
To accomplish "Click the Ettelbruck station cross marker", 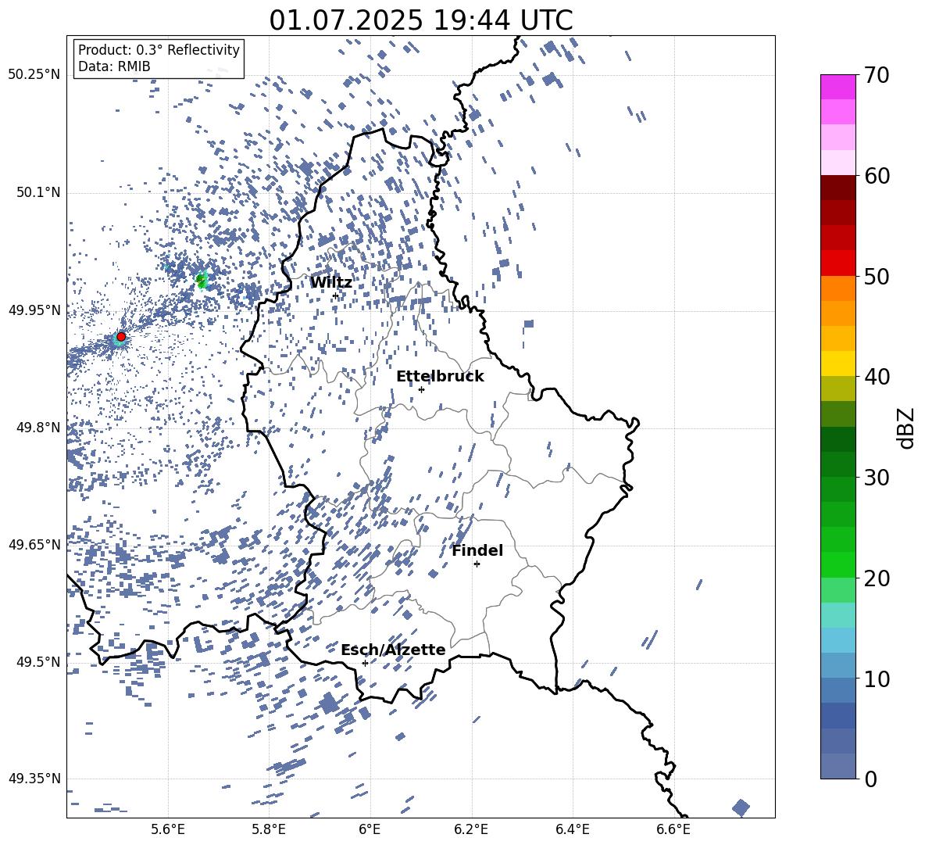I will [421, 389].
